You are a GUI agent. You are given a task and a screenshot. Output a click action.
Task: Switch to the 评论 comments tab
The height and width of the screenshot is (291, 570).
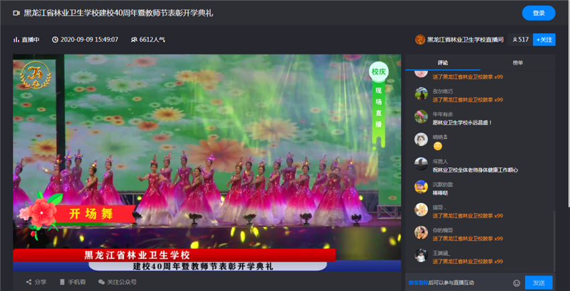pyautogui.click(x=443, y=62)
